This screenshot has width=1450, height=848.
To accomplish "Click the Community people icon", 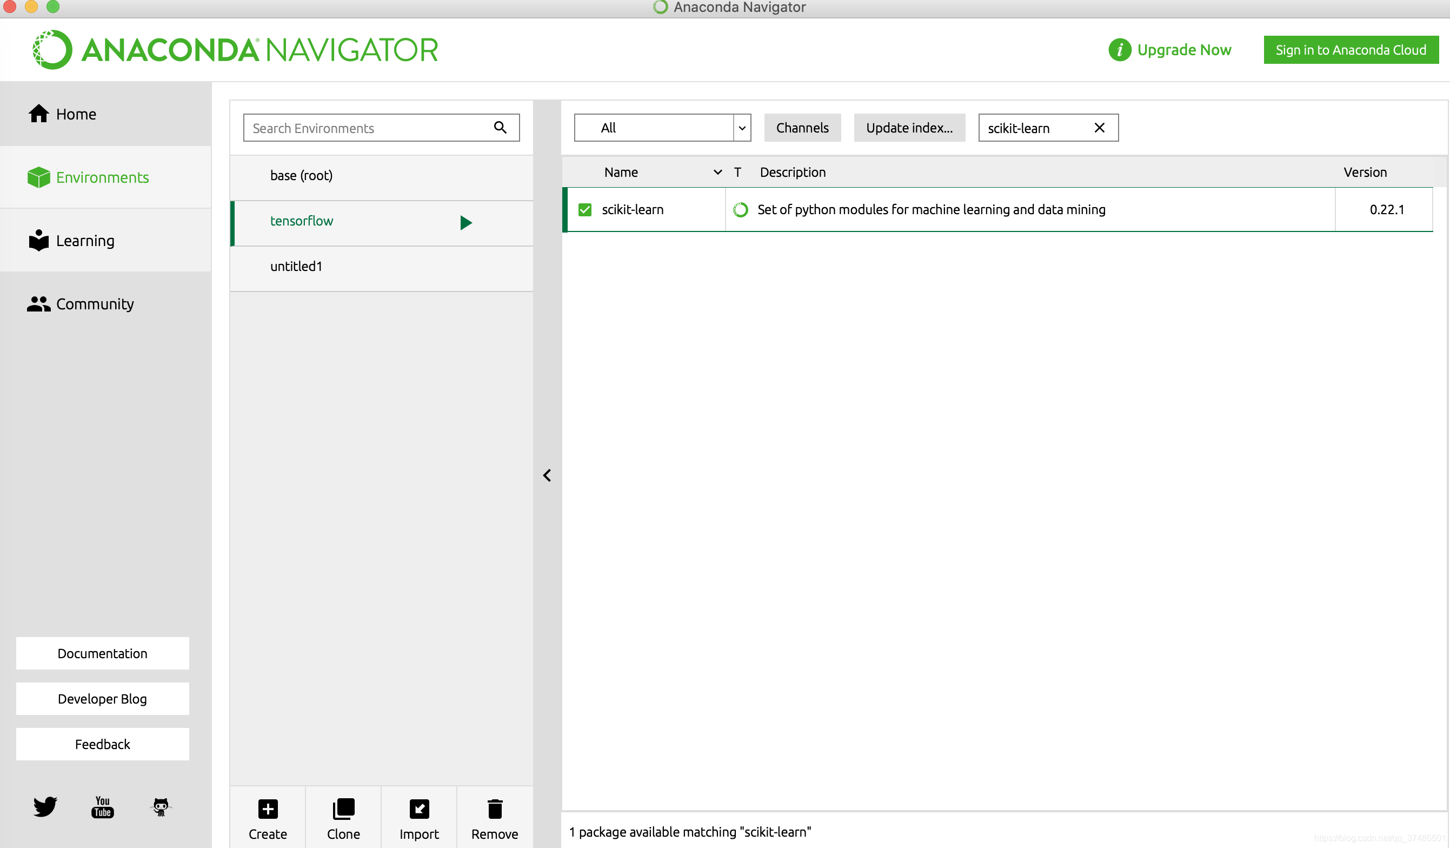I will click(x=38, y=303).
